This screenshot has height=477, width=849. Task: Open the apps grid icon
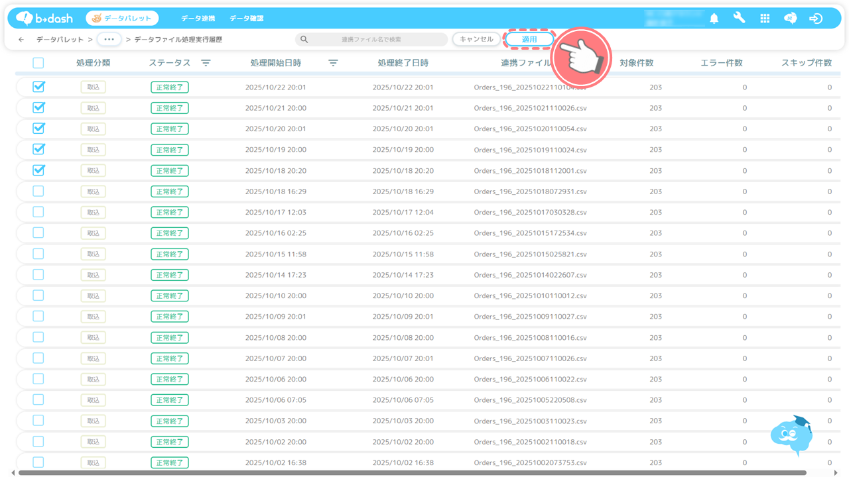(x=765, y=19)
